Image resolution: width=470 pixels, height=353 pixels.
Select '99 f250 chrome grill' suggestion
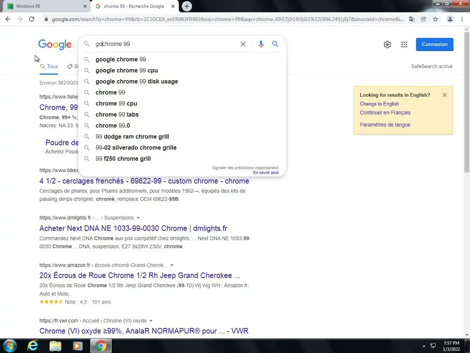click(182, 158)
